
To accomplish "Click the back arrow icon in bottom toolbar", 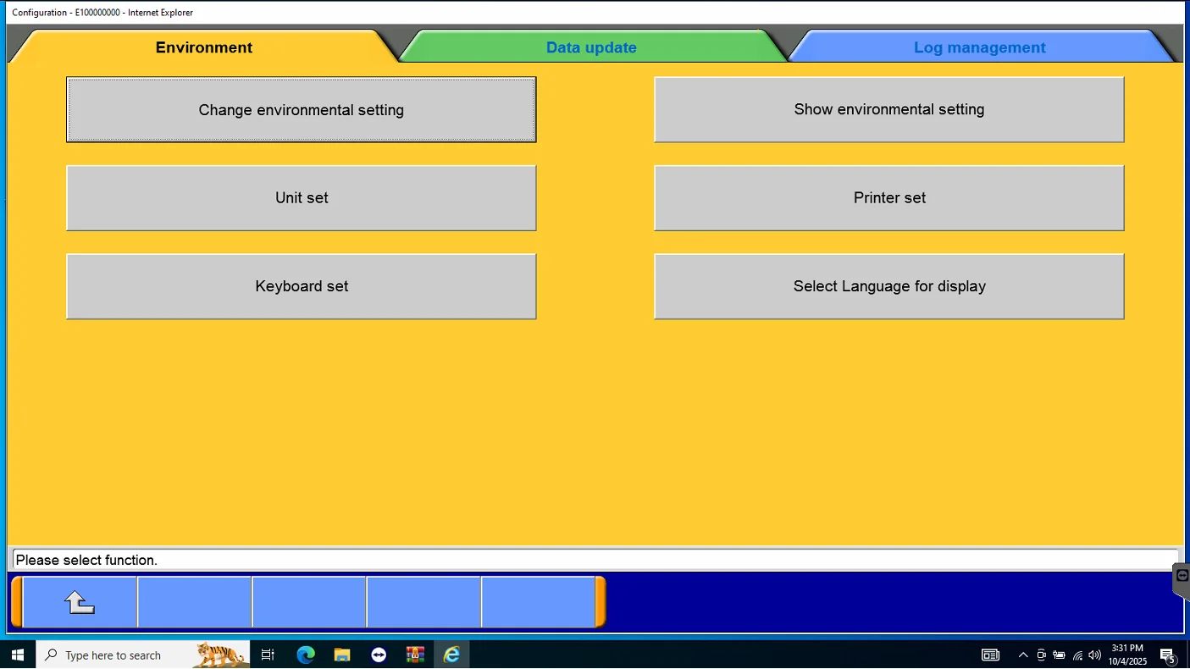I will pos(80,602).
